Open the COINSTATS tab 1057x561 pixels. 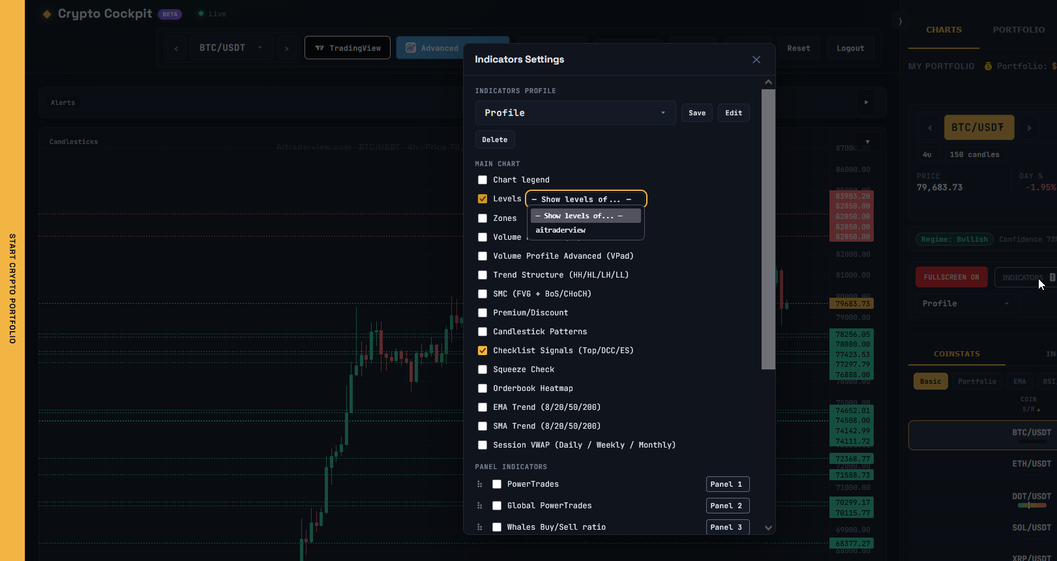click(957, 354)
